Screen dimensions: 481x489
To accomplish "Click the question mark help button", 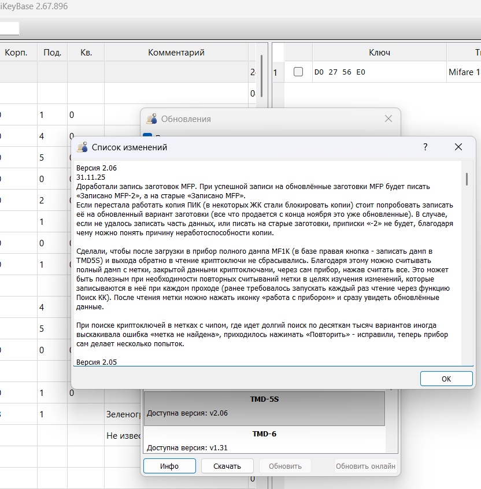I will click(x=425, y=147).
